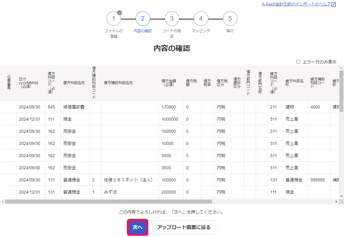This screenshot has width=344, height=237.
Task: Click the completed checkmark badge on step 1
Action: [120, 13]
